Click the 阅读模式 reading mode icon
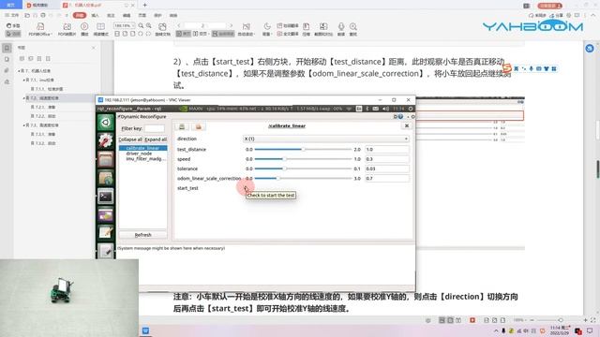This screenshot has height=337, width=600. click(100, 29)
